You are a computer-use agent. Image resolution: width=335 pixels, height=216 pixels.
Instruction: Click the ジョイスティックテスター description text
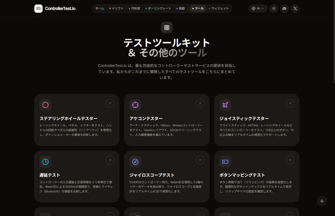tap(257, 130)
